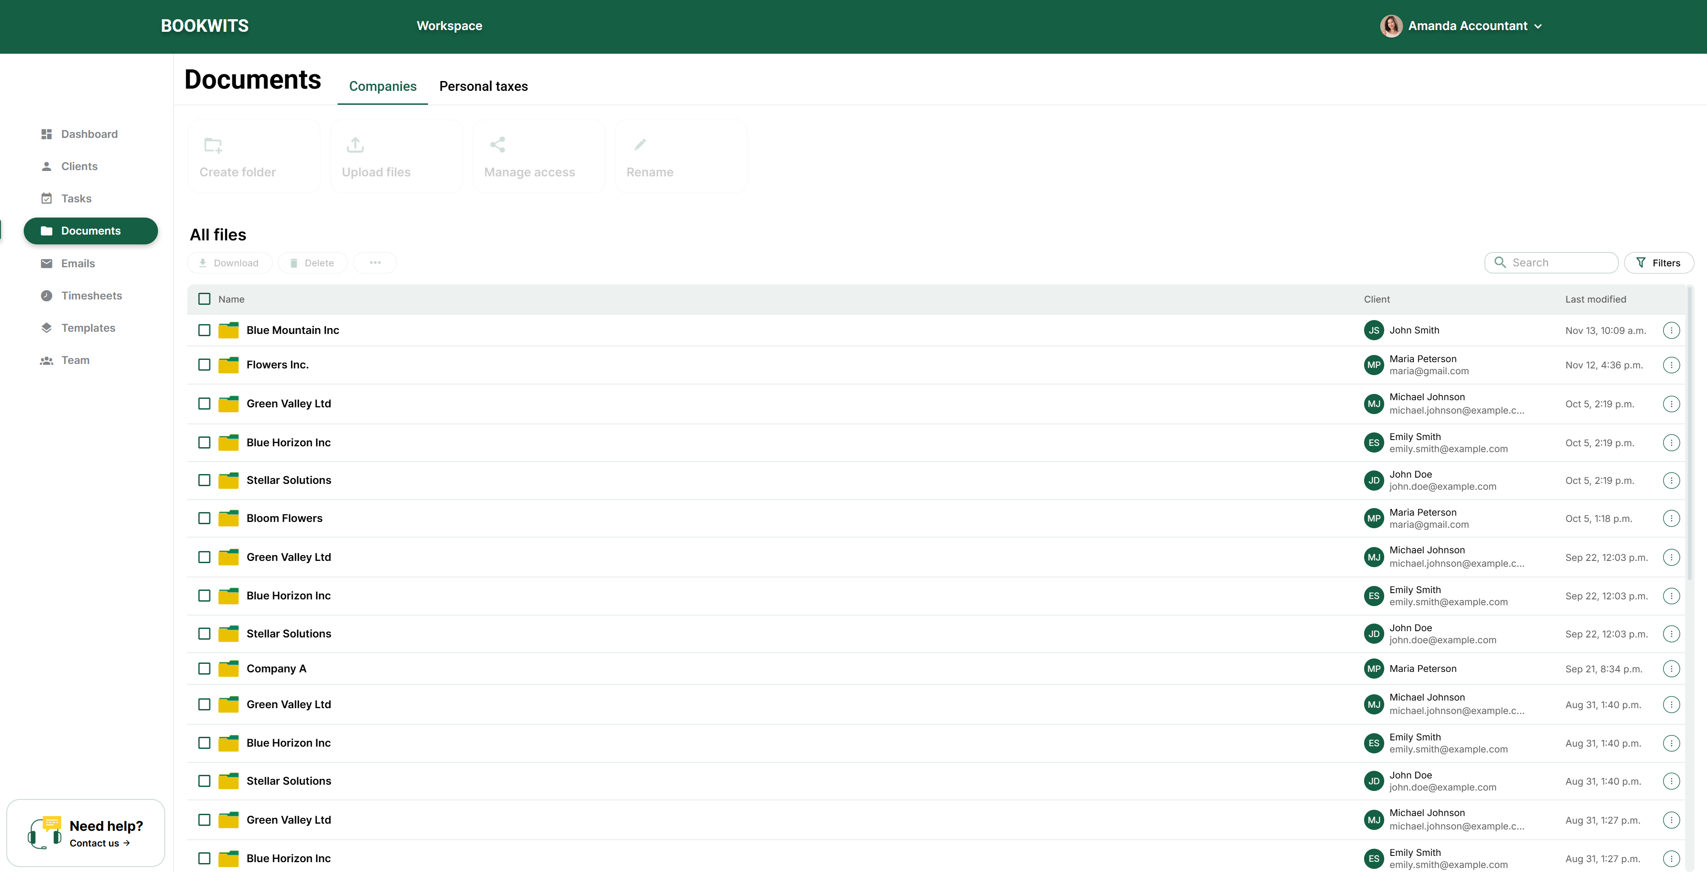Open the Dashboard sidebar icon
Viewport: 1707px width, 872px height.
tap(47, 134)
